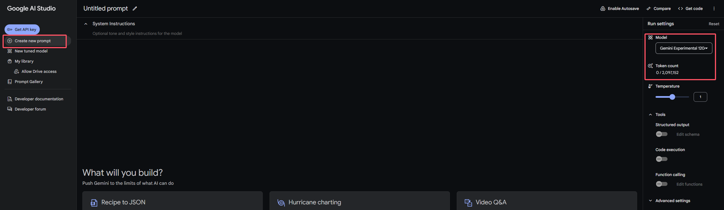The height and width of the screenshot is (210, 724).
Task: Collapse the System Instructions section
Action: pos(86,24)
